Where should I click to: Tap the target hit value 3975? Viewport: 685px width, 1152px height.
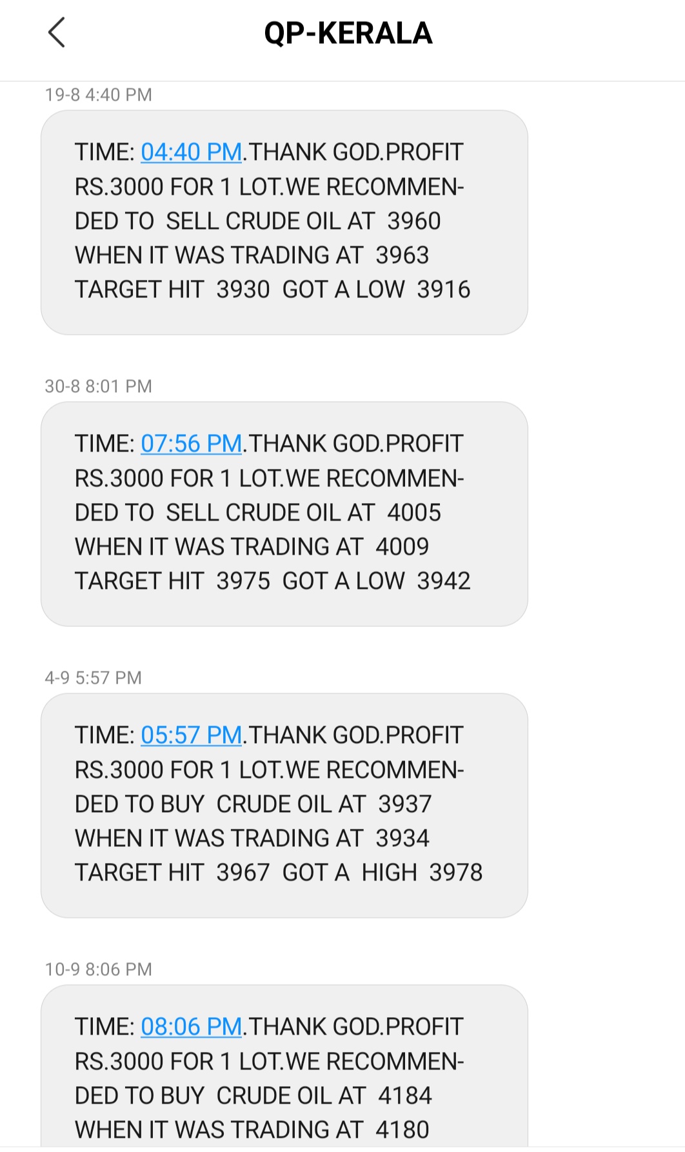pos(243,581)
